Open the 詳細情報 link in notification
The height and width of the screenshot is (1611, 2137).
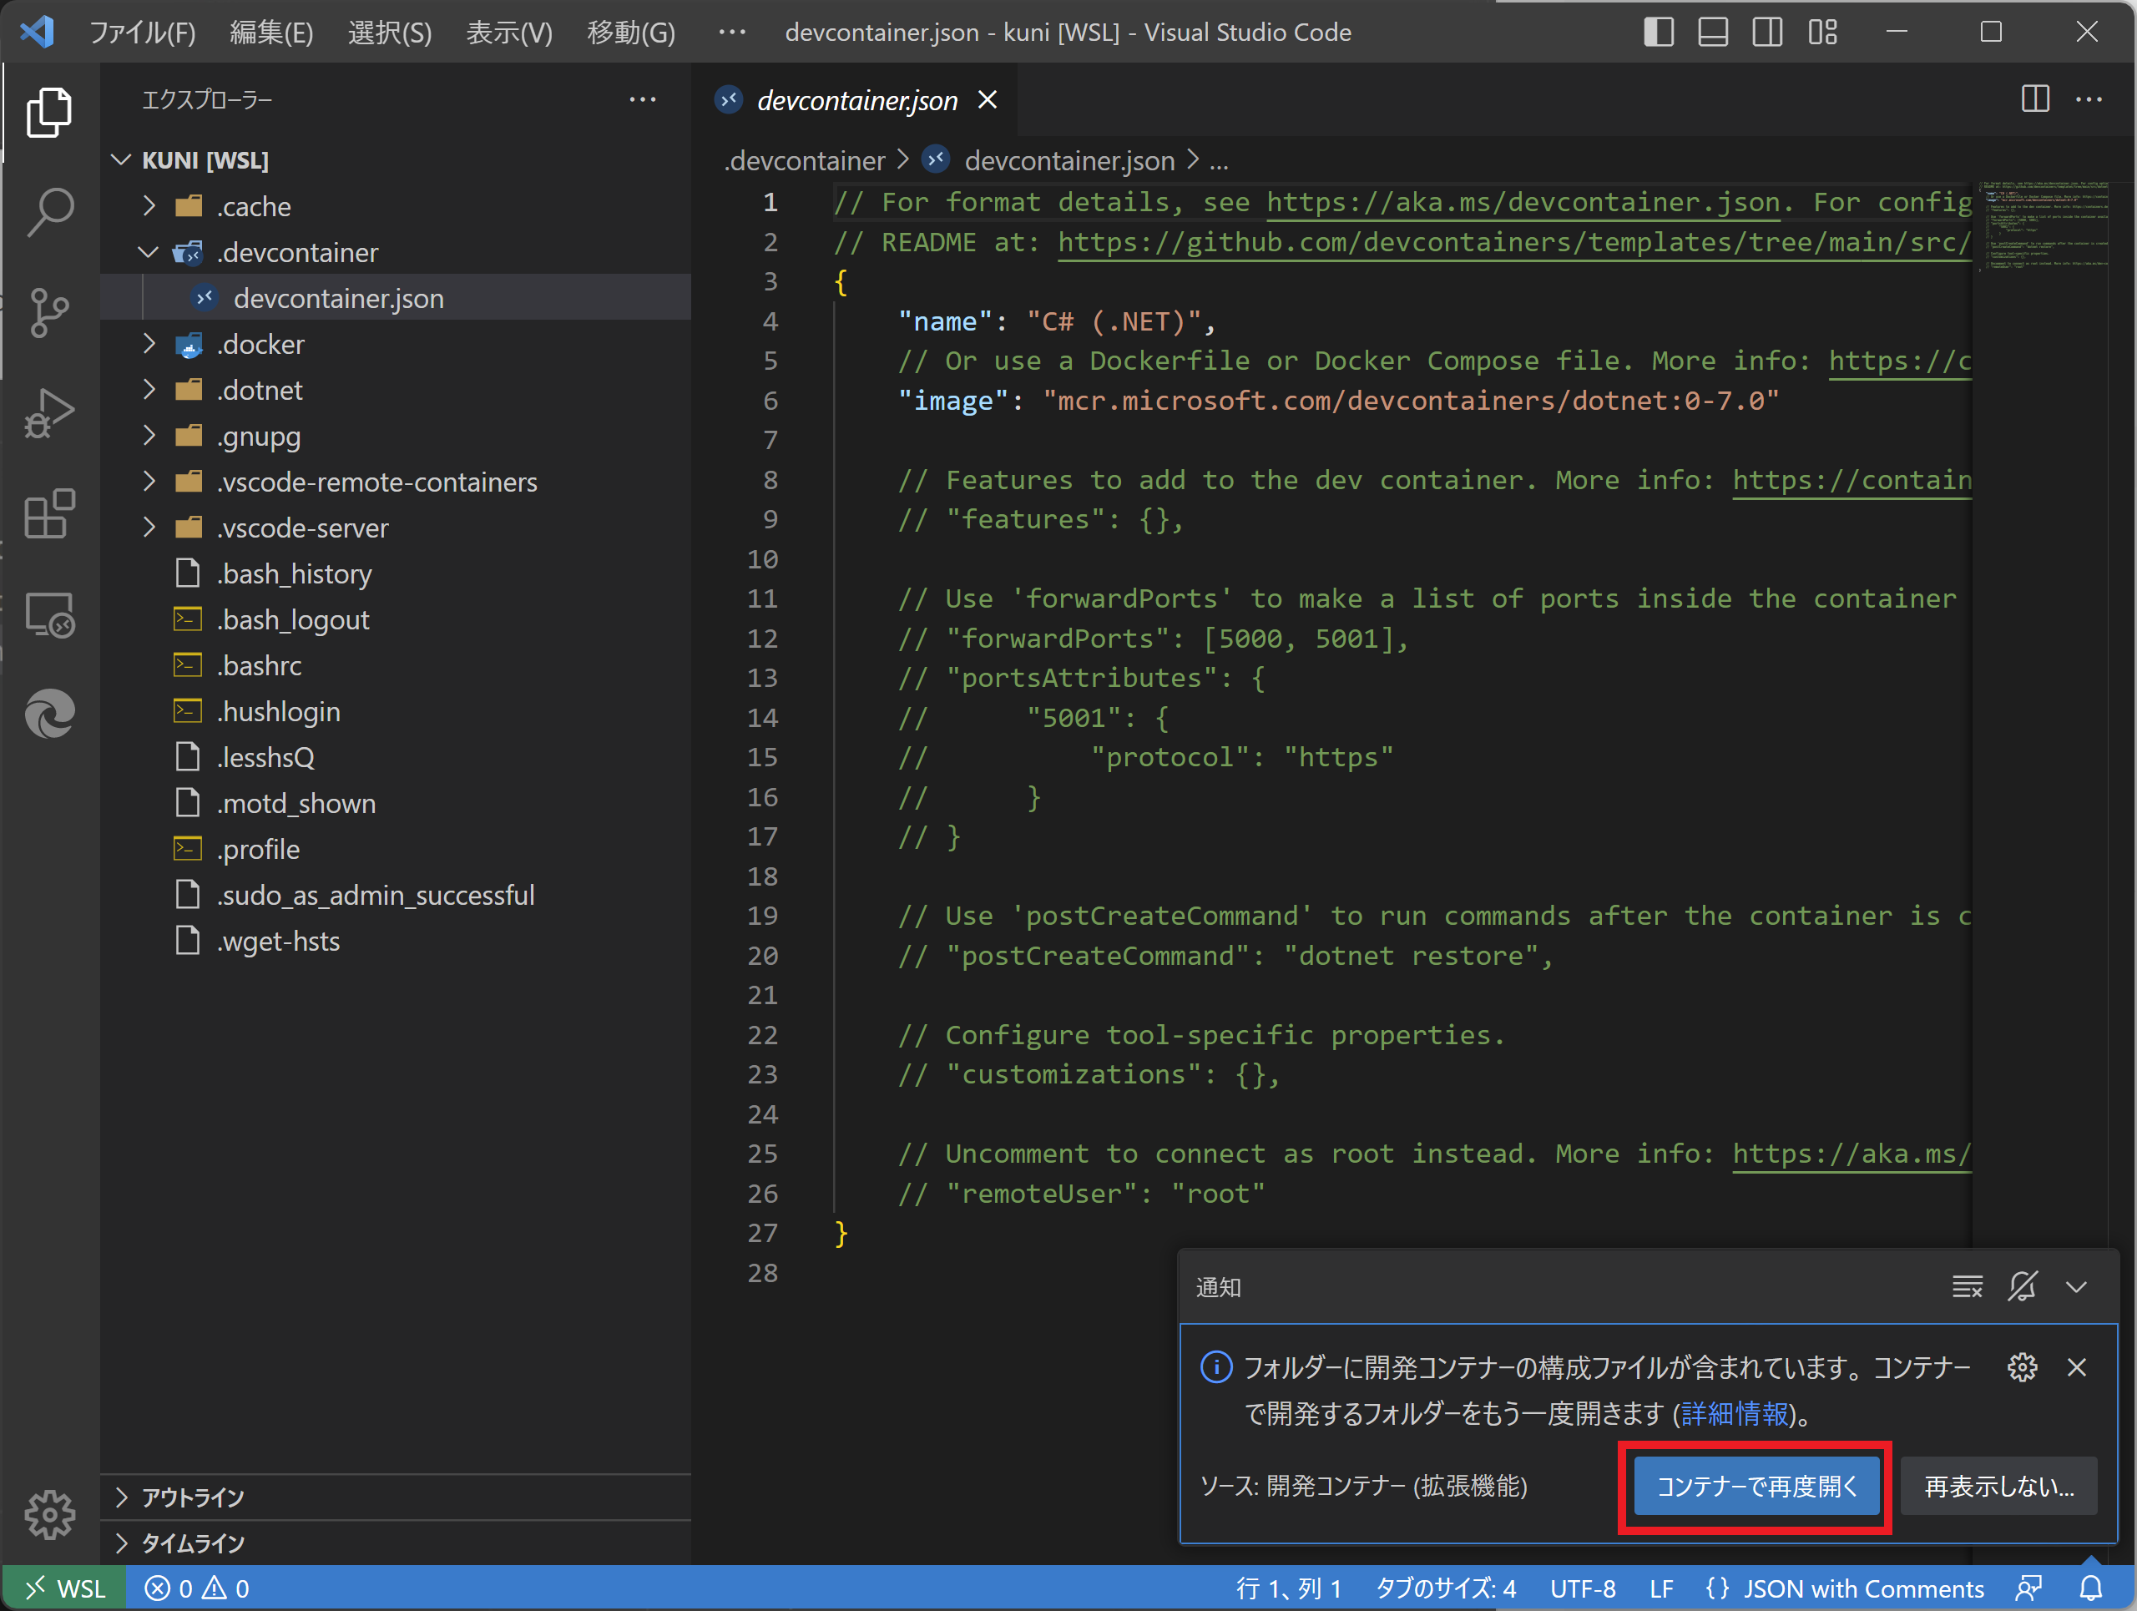(x=1734, y=1414)
